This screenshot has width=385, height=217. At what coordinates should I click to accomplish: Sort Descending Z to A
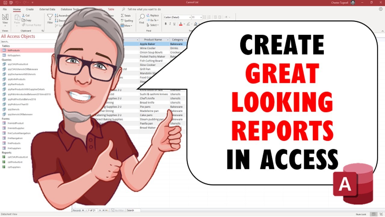60,20
